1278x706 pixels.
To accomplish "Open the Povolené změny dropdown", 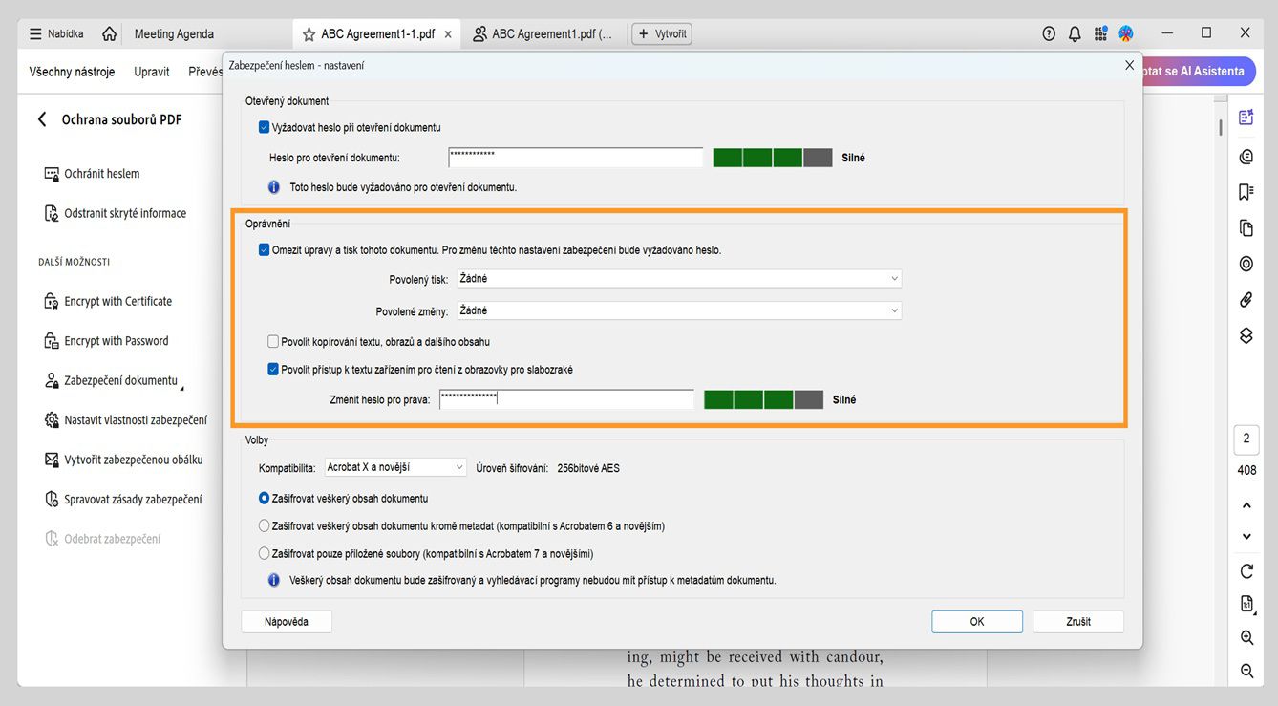I will 678,310.
